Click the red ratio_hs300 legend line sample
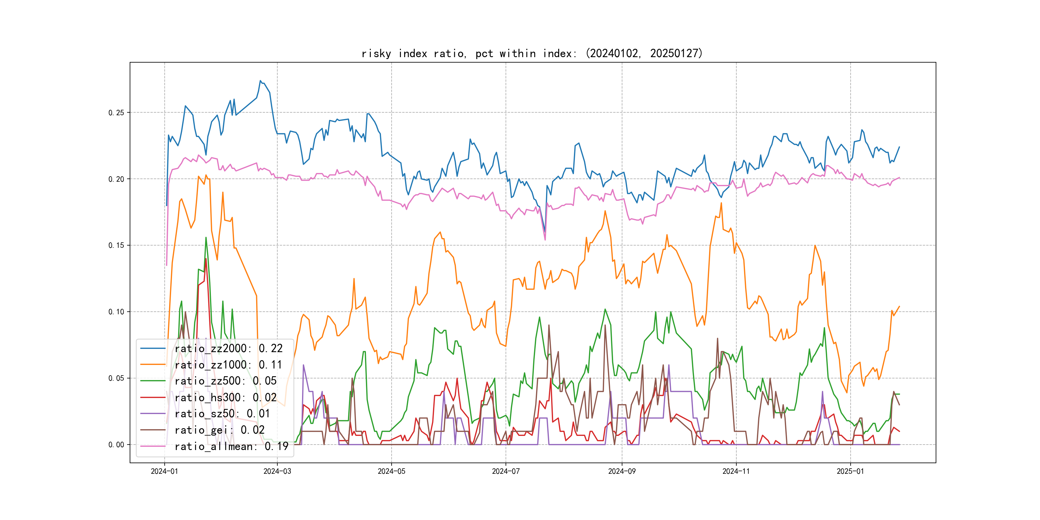The width and height of the screenshot is (1040, 520). pos(152,397)
